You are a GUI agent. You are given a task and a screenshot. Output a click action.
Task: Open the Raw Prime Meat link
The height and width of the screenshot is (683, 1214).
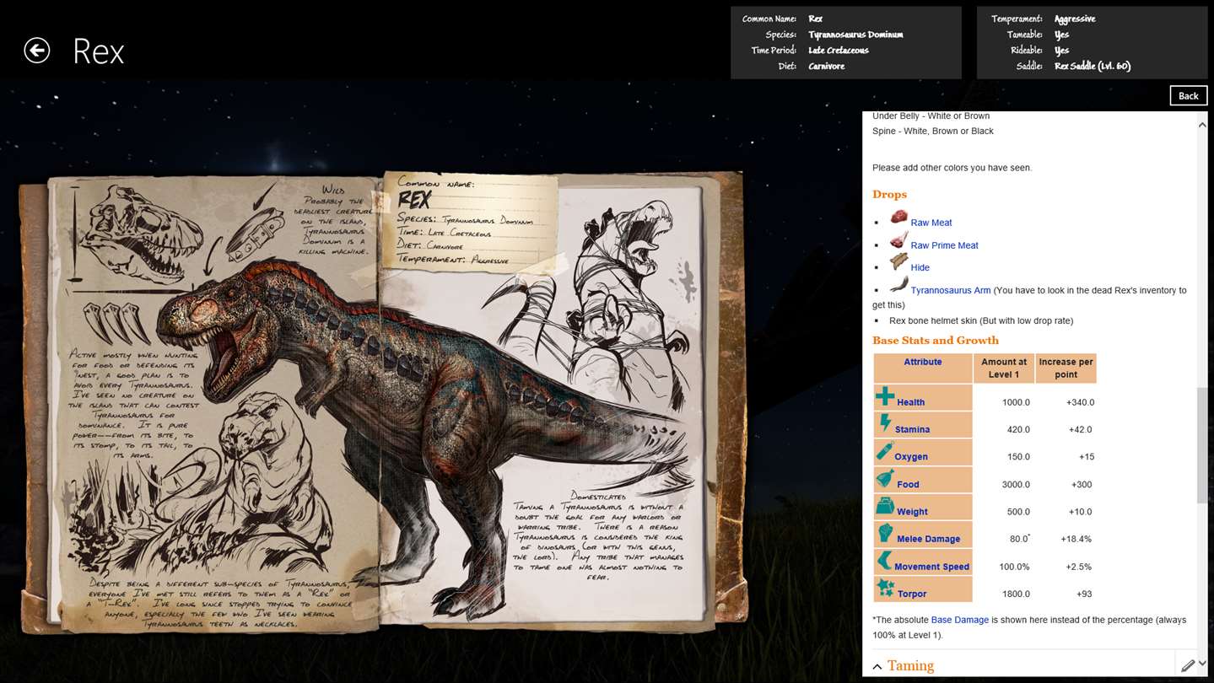(945, 245)
